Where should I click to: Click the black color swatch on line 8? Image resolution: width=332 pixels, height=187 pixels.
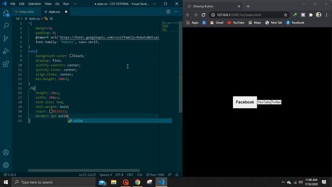[x=72, y=56]
